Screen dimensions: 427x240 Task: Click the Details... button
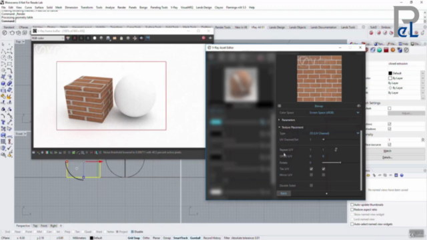pyautogui.click(x=387, y=157)
